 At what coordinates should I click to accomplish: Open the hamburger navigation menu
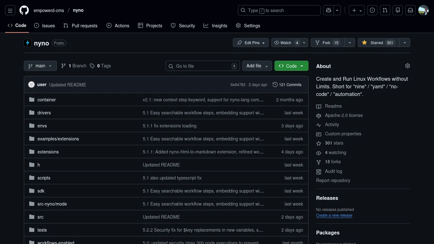click(x=10, y=10)
